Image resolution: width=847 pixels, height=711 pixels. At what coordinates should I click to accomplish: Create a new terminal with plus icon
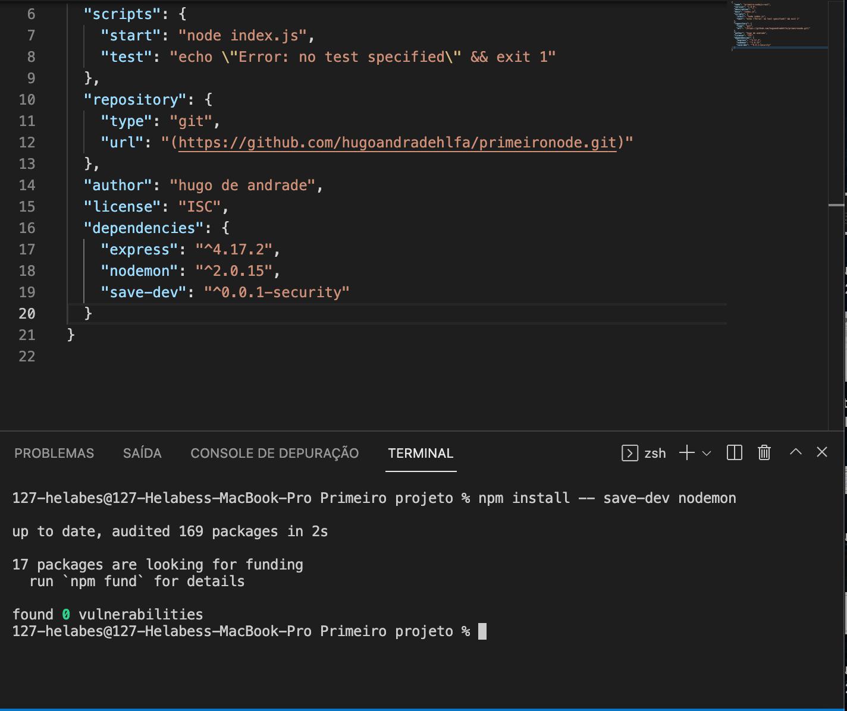687,453
